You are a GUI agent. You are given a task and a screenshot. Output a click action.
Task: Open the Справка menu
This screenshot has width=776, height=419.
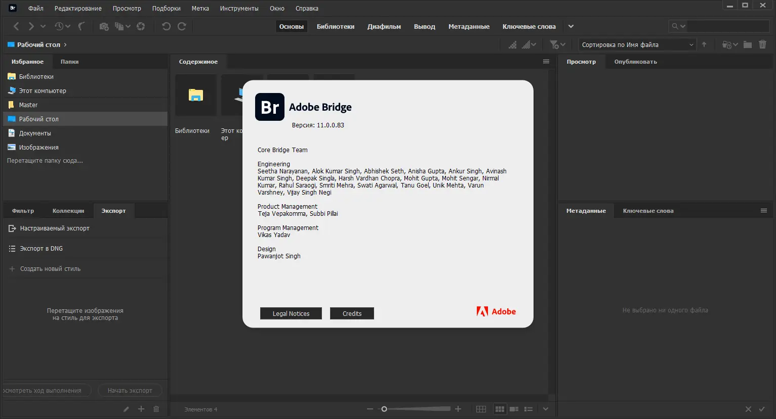[307, 9]
